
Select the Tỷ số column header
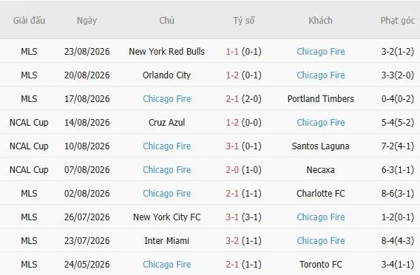tap(243, 21)
